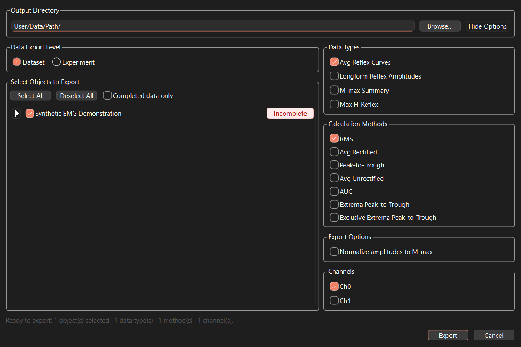Click the Hide Options button

click(x=488, y=26)
